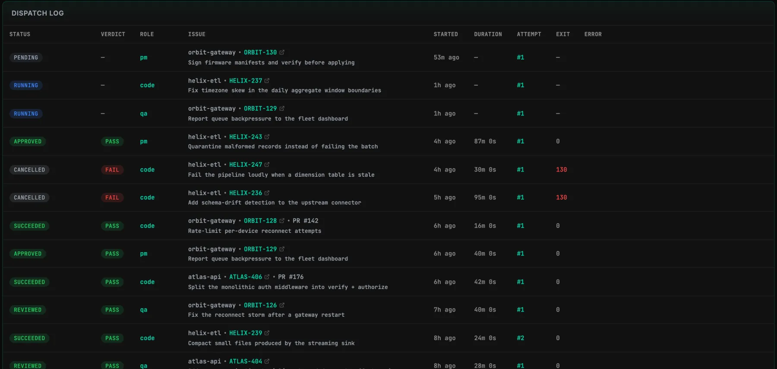Screen dimensions: 777x369
Task: Click the 95m 0s duration
Action: coord(485,197)
